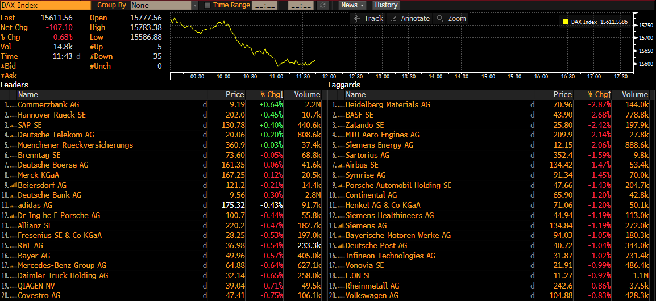Open the News dropdown menu
The width and height of the screenshot is (656, 301).
(x=352, y=5)
